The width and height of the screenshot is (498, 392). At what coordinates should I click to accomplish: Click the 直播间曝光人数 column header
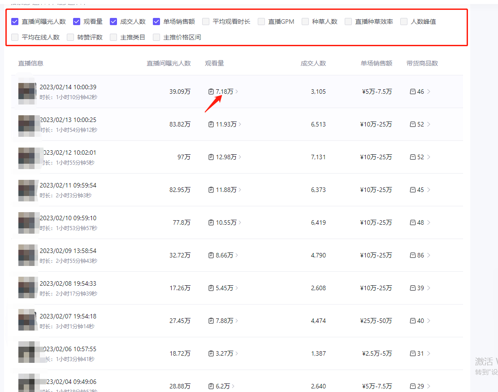click(168, 63)
